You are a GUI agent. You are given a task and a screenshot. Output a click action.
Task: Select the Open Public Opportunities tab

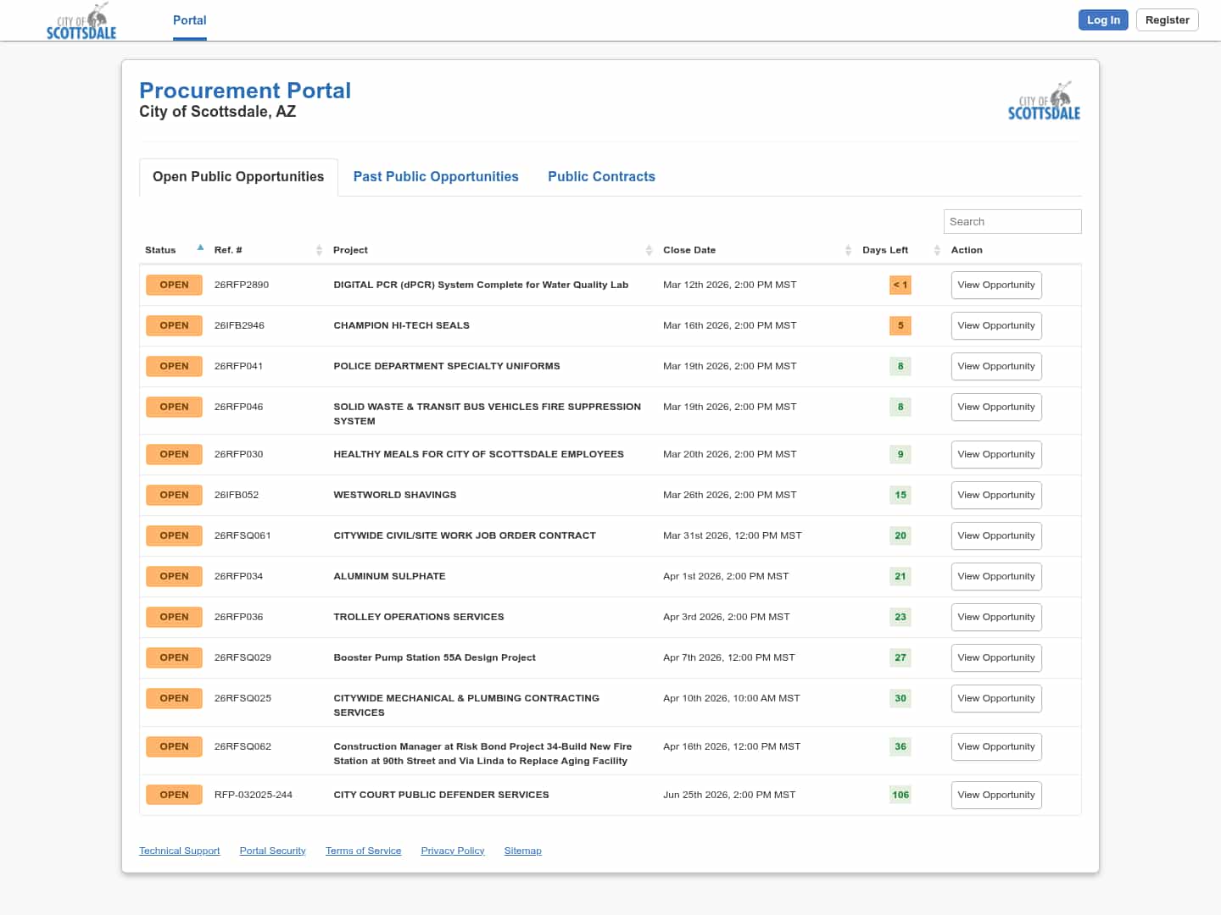[x=238, y=176]
